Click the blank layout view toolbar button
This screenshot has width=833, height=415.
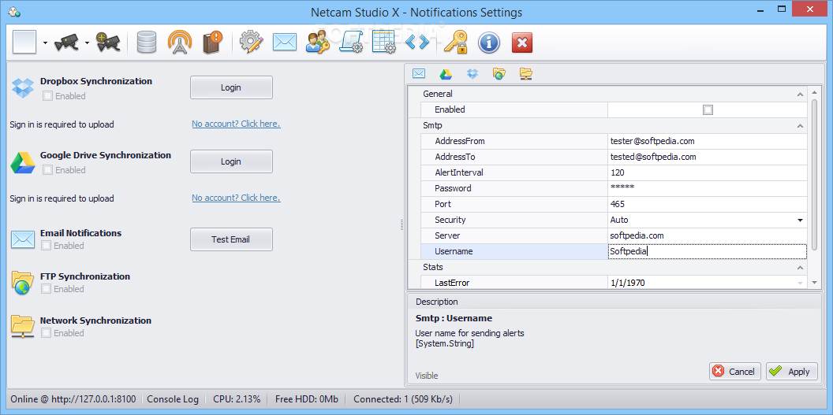coord(24,42)
